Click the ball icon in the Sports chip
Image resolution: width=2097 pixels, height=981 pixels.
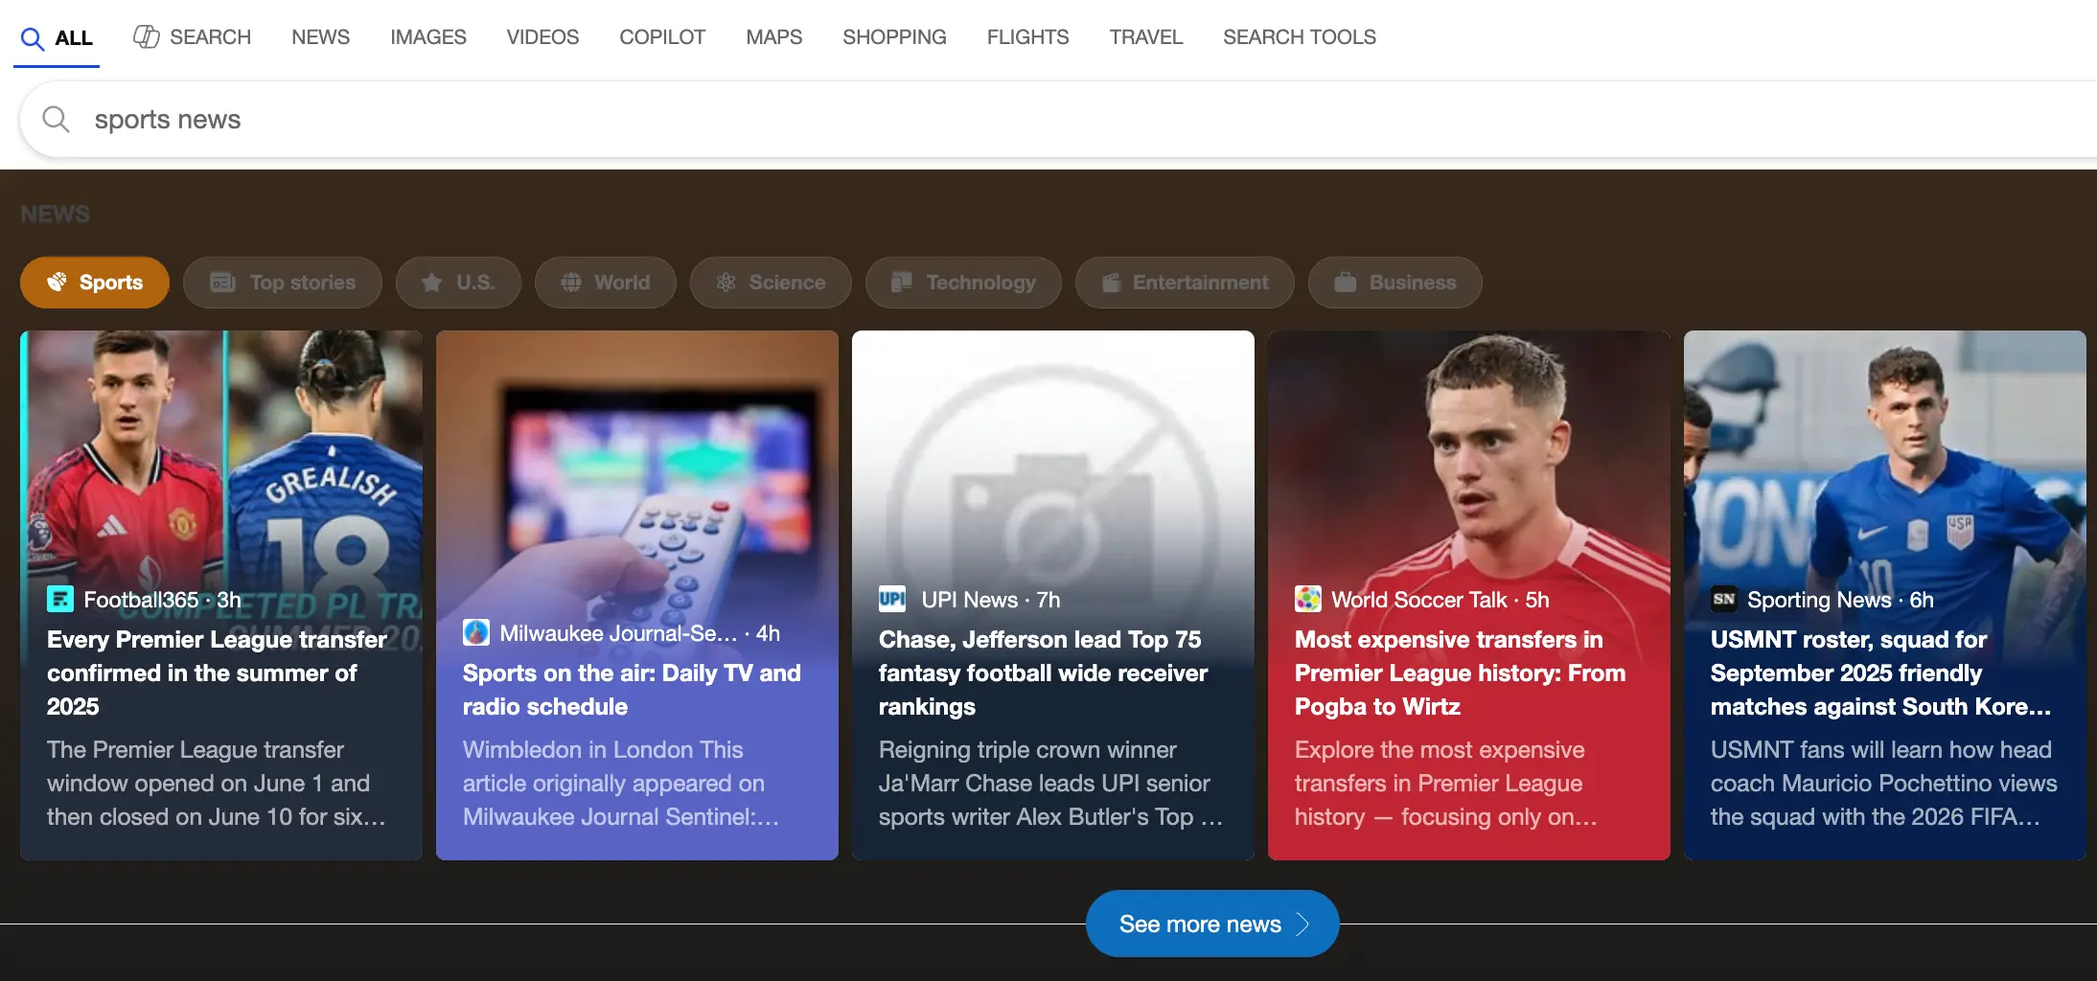pos(58,282)
